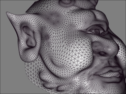The width and height of the screenshot is (126, 94).
Task: Click the nostril opening on the nose
Action: point(102,53)
